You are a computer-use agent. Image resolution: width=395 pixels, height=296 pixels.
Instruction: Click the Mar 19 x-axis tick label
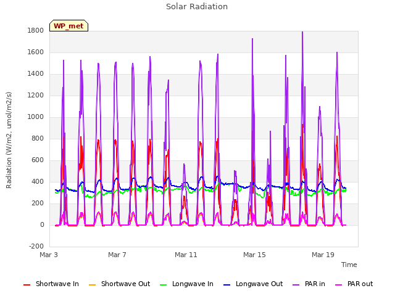pyautogui.click(x=323, y=255)
